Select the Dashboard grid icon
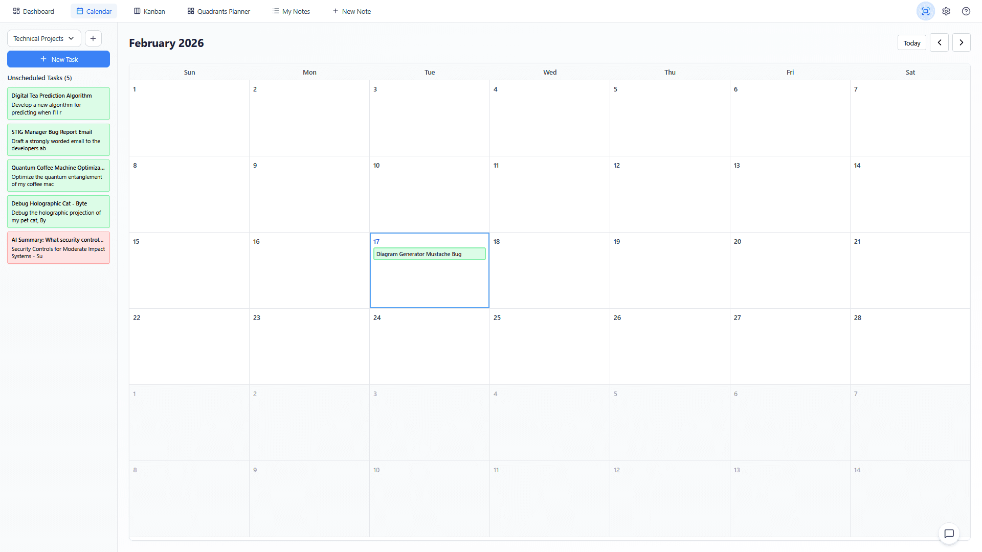 [x=16, y=11]
